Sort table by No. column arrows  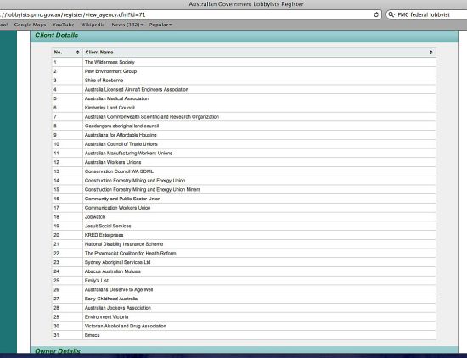tap(78, 53)
